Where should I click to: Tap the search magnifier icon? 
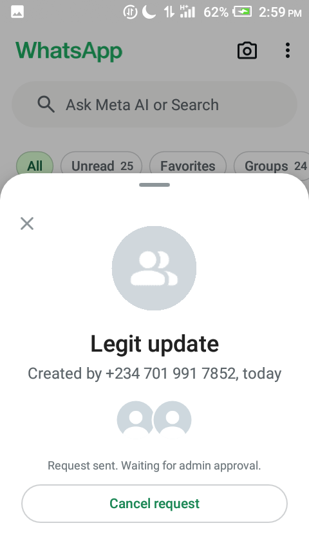coord(46,104)
